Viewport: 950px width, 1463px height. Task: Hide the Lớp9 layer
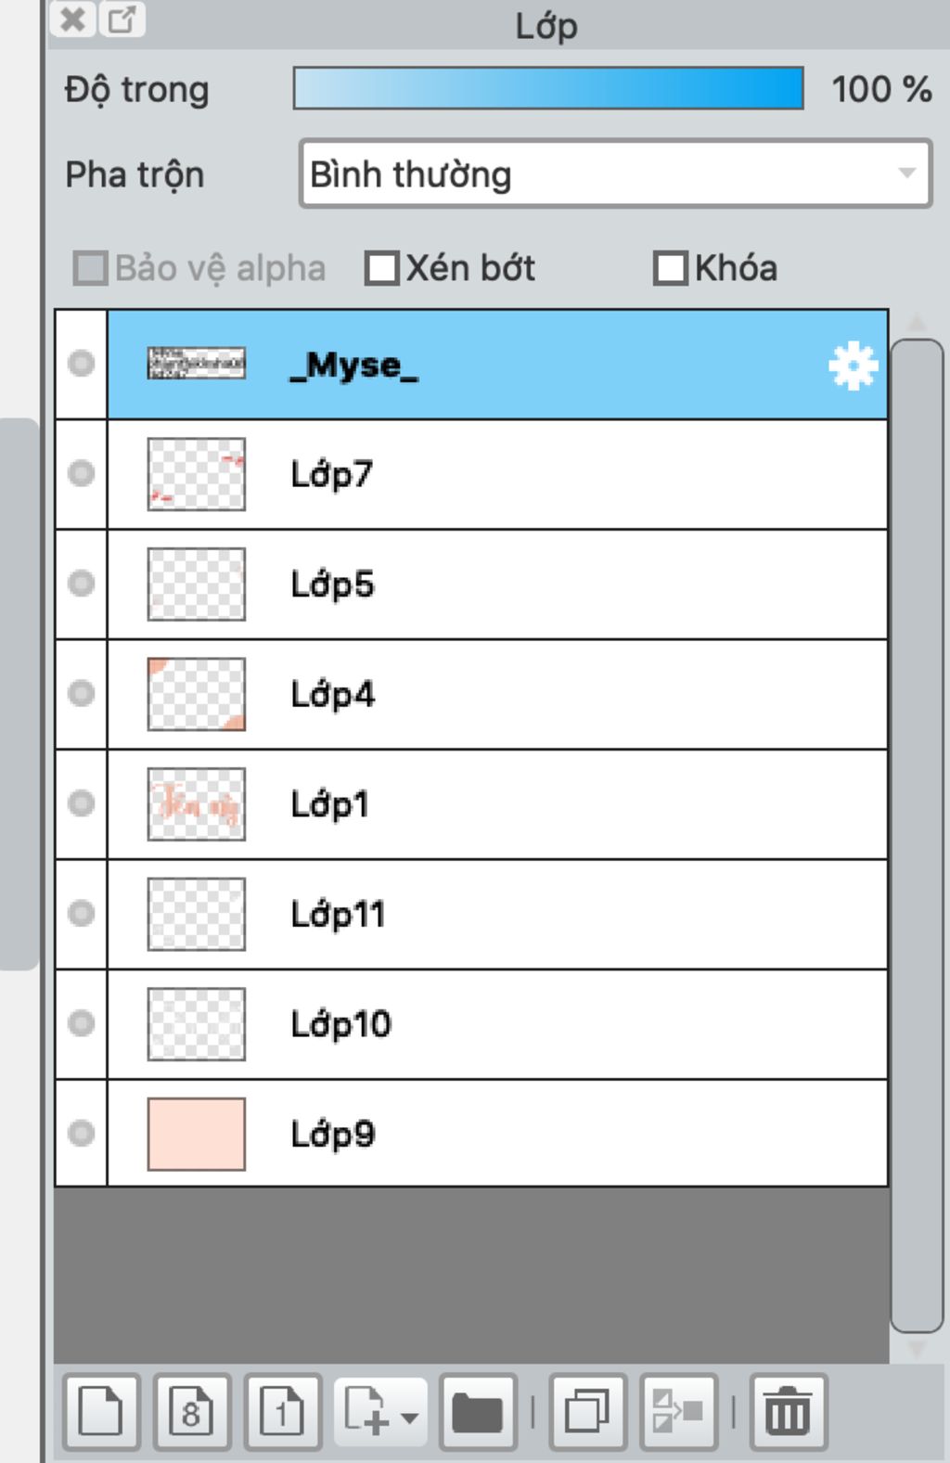pyautogui.click(x=82, y=1133)
